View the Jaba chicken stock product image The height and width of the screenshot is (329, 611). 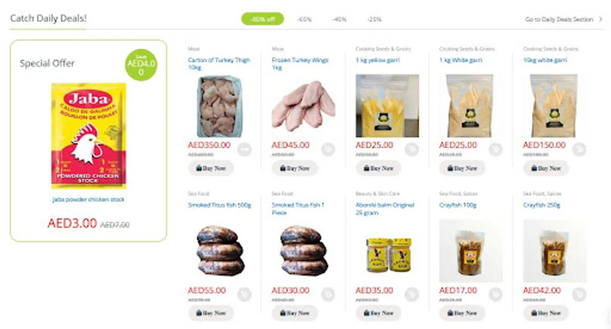[x=89, y=136]
